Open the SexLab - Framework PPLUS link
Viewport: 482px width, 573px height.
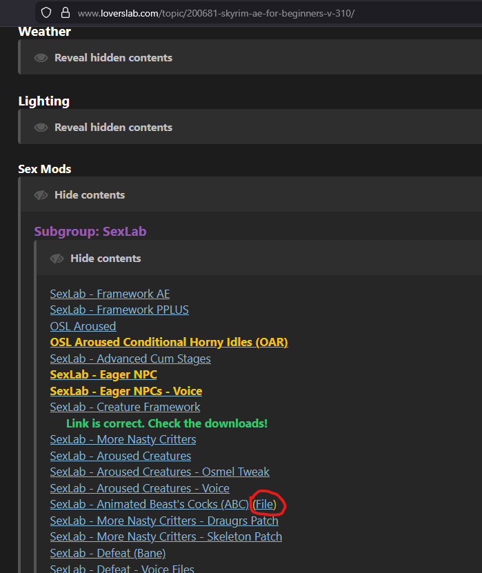click(119, 310)
